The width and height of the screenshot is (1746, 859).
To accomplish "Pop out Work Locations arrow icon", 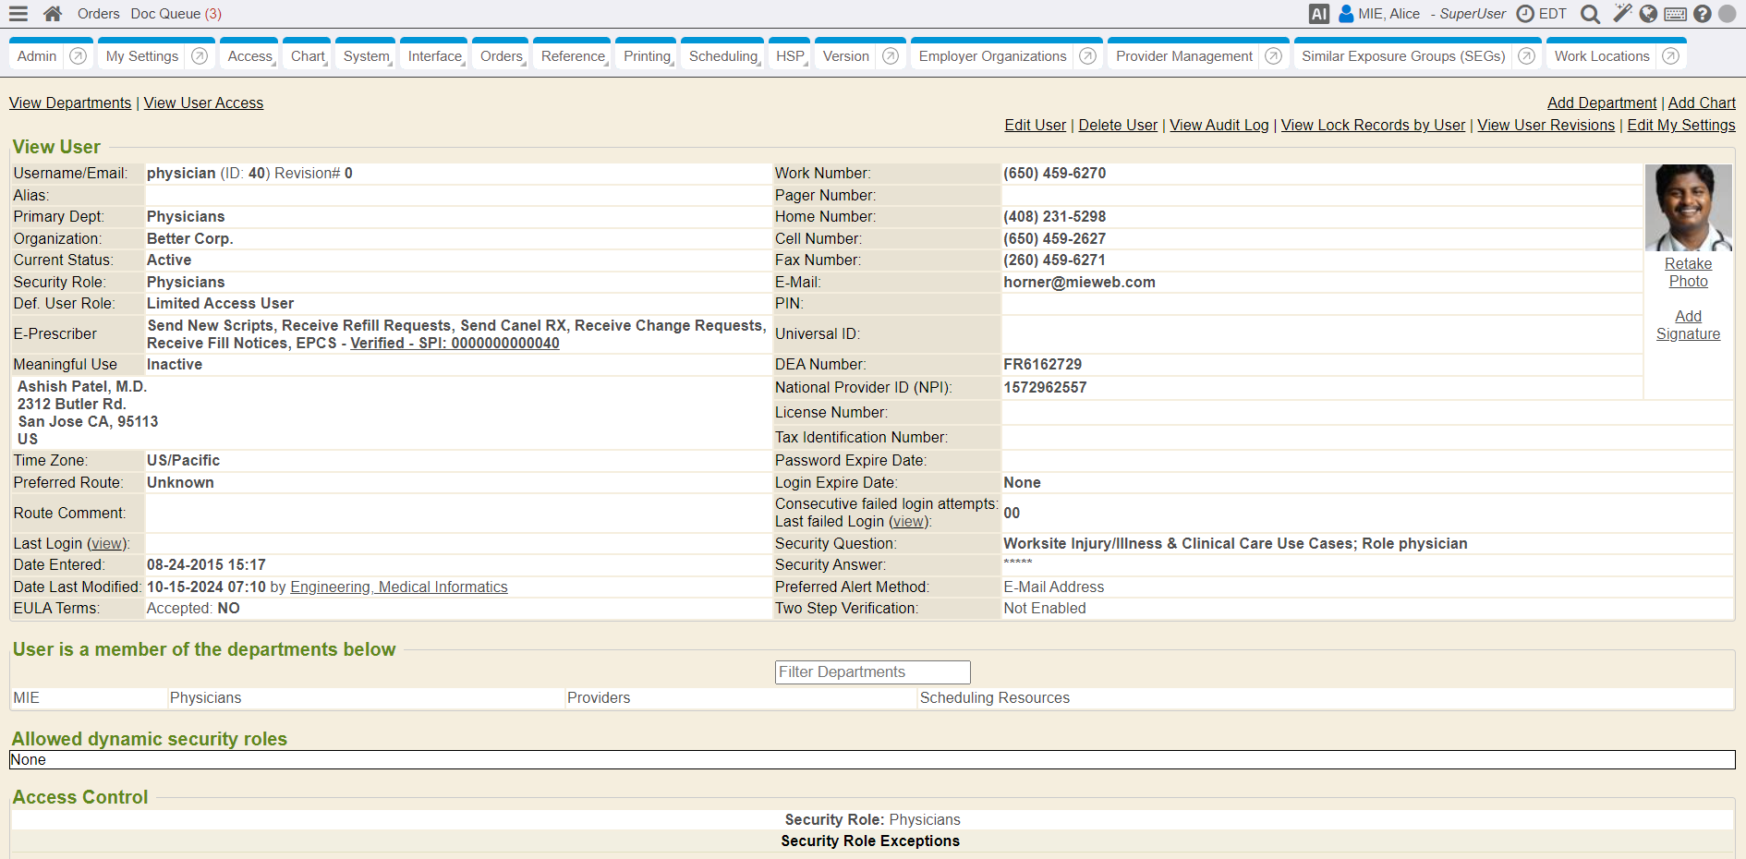I will [x=1670, y=56].
